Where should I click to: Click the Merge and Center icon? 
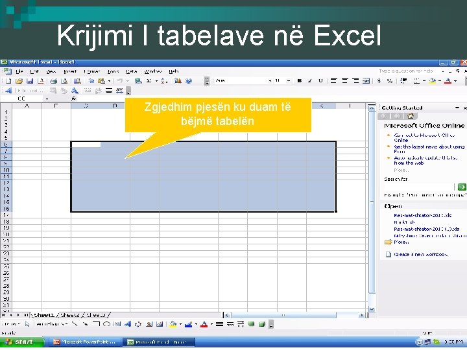click(x=366, y=80)
